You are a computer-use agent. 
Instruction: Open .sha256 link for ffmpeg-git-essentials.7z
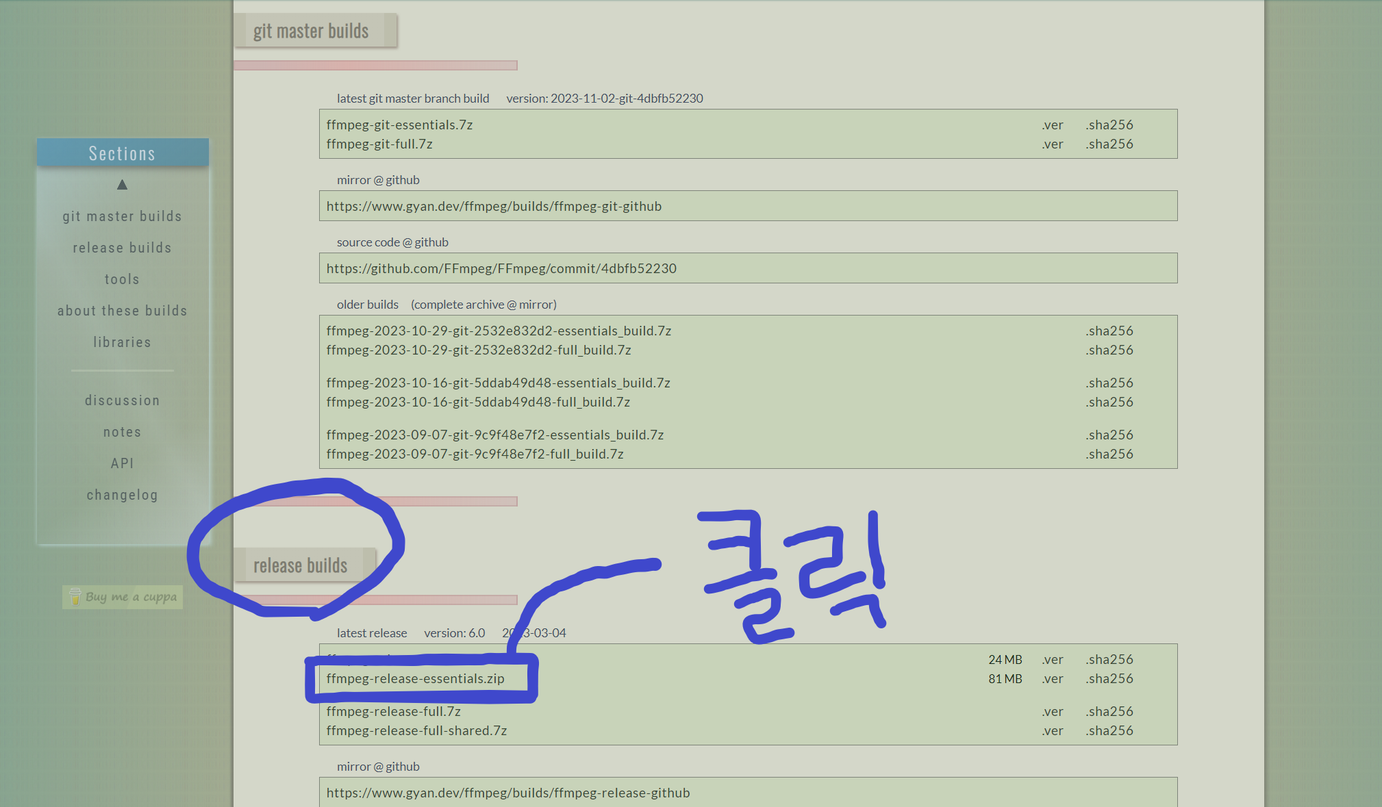pos(1109,125)
